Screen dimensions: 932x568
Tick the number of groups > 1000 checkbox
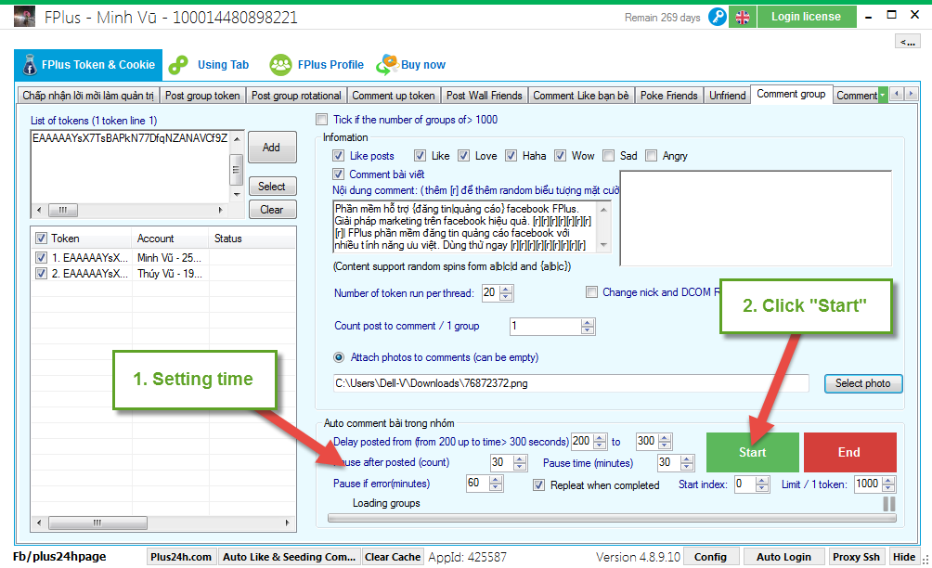coord(321,120)
